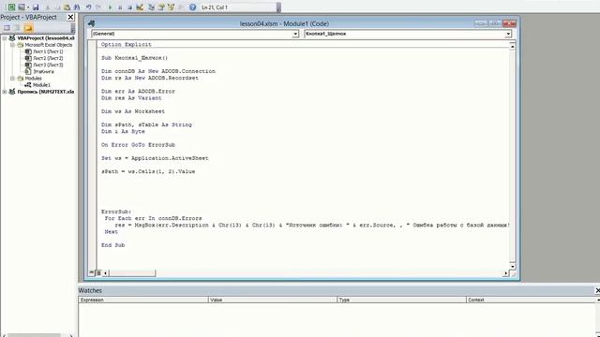Viewport: 600px width, 337px height.
Task: Click the 'On Error GoTo ErrorSub' line
Action: click(138, 145)
